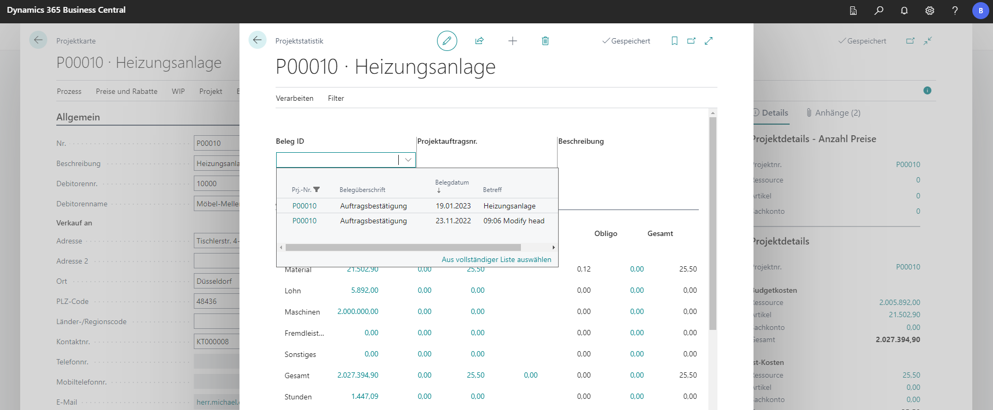Click the plus icon to create new
Screen dimensions: 993x410
pos(512,41)
